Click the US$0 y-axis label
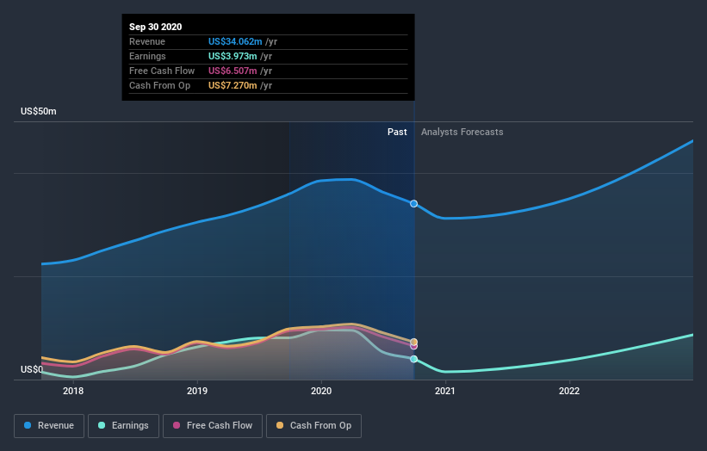This screenshot has height=451, width=707. coord(32,369)
